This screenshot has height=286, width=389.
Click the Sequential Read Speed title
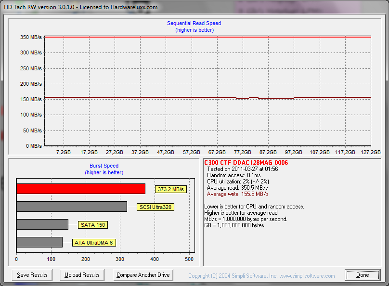pos(194,23)
